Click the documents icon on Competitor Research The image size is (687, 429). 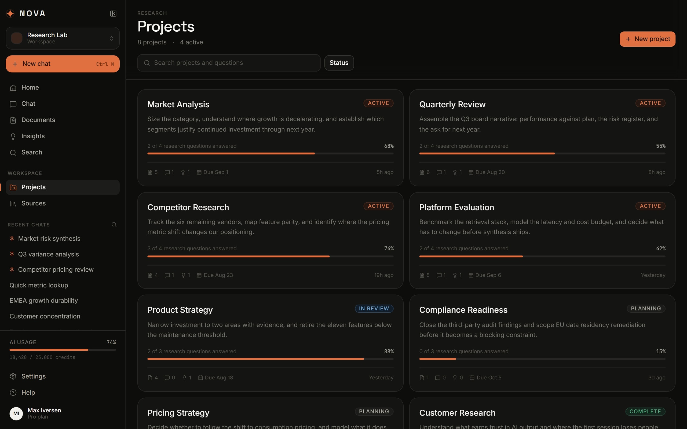tap(150, 275)
